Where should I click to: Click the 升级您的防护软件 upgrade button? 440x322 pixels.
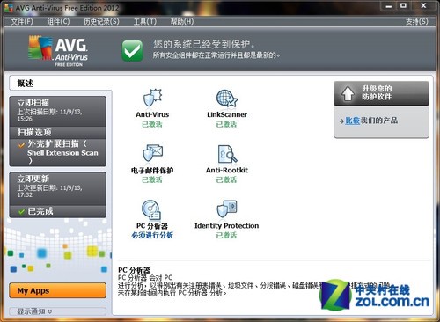click(x=381, y=93)
